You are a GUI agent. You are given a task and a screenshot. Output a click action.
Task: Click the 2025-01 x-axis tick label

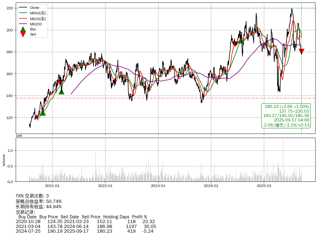point(264,186)
